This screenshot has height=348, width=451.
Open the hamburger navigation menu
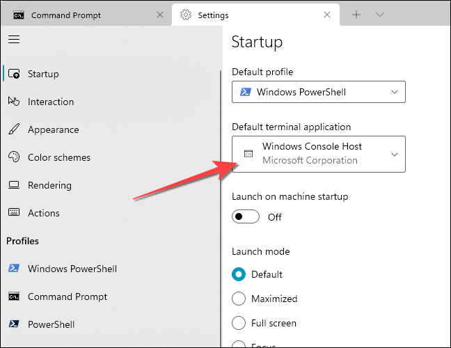pos(14,40)
